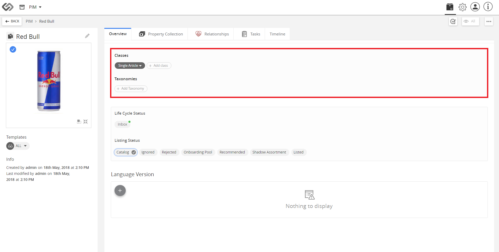Screen dimensions: 499x252
Task: Click Add Taxonomy button
Action: [x=131, y=89]
